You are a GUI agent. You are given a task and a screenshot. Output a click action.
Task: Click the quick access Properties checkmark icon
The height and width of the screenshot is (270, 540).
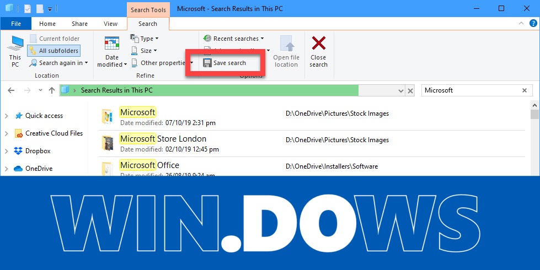[28, 9]
